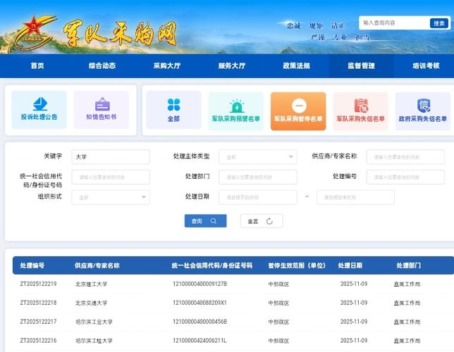Click the 处理编号 column header

(x=32, y=265)
